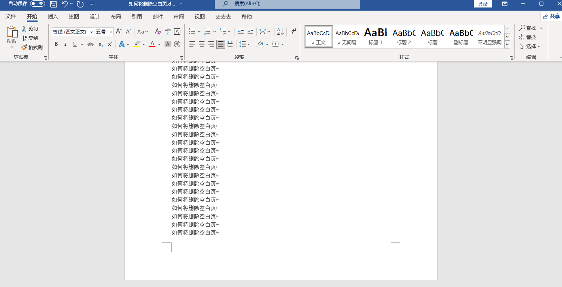Toggle show/hide paragraph marks
Viewport: 562px width, 287px height.
[x=293, y=32]
